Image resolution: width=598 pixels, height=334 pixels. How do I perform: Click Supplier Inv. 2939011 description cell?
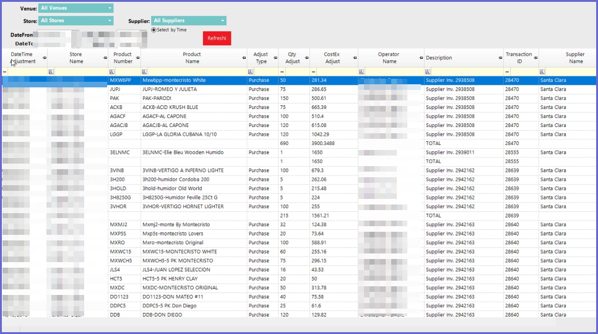pos(464,152)
